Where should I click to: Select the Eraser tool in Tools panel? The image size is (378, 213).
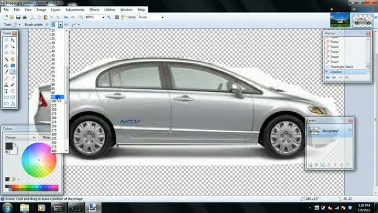[x=12, y=72]
